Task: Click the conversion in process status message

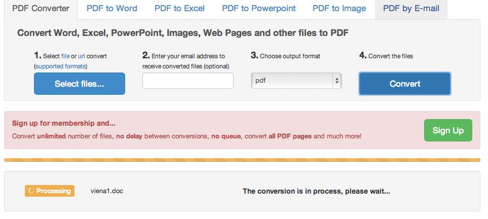Action: (316, 191)
